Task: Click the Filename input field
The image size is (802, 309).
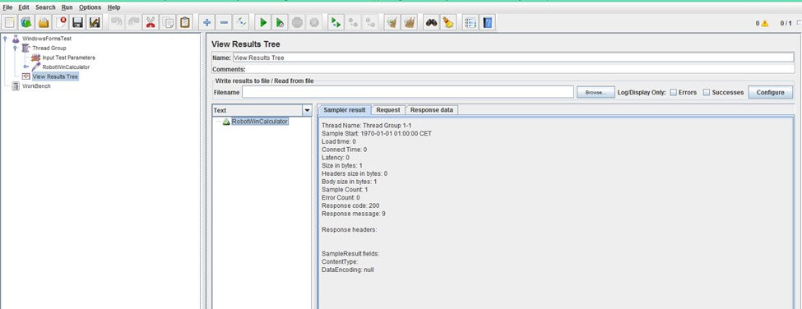Action: click(x=408, y=92)
